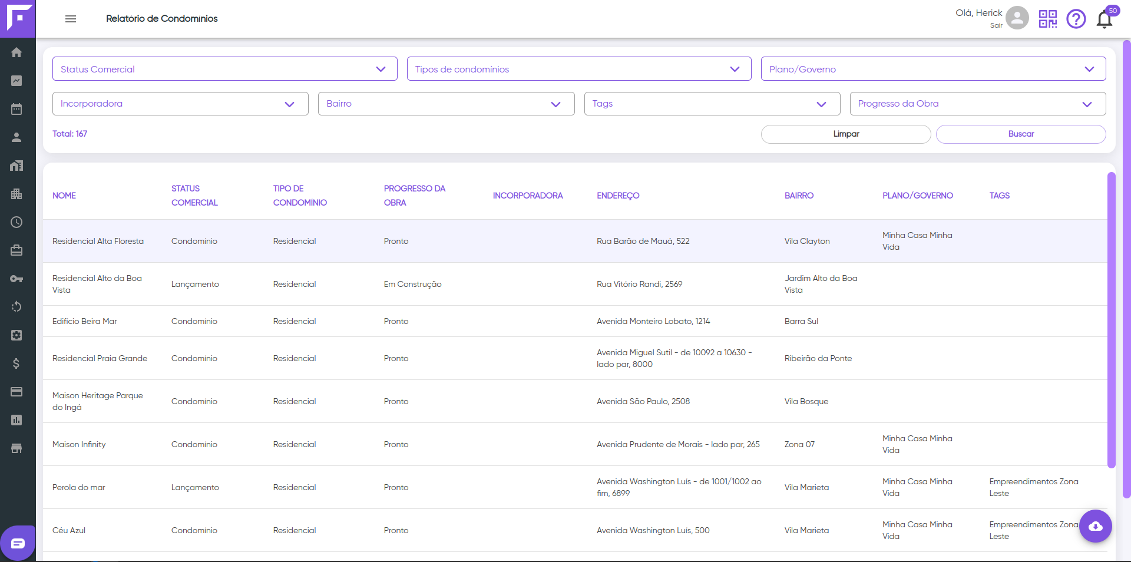
Task: Open the person contacts sidebar icon
Action: pos(16,137)
